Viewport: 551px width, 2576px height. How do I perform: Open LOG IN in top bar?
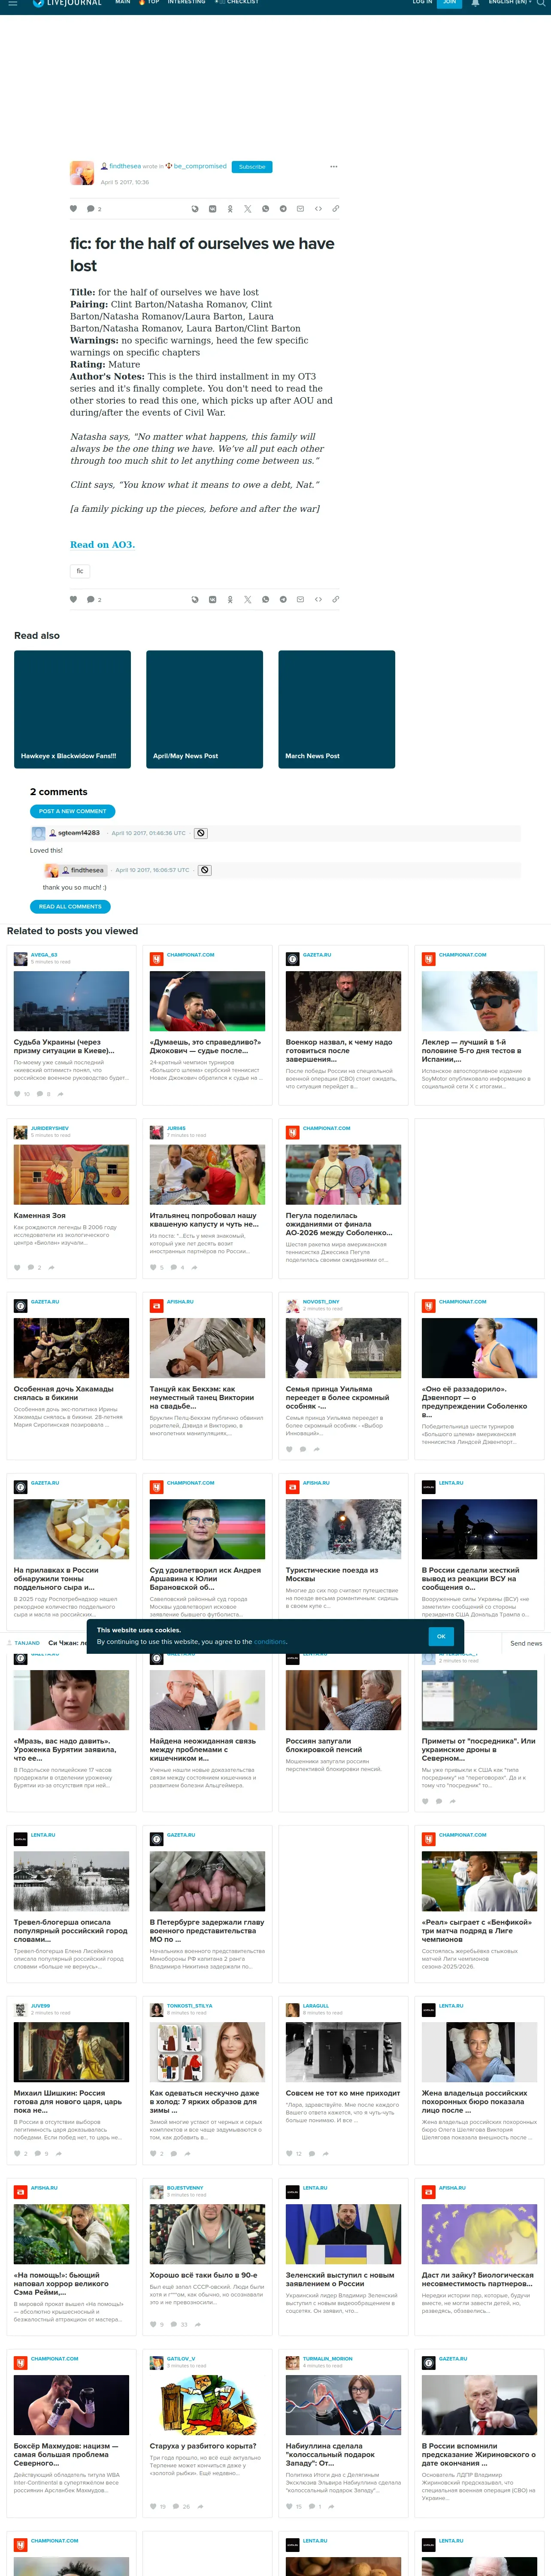pos(422,3)
